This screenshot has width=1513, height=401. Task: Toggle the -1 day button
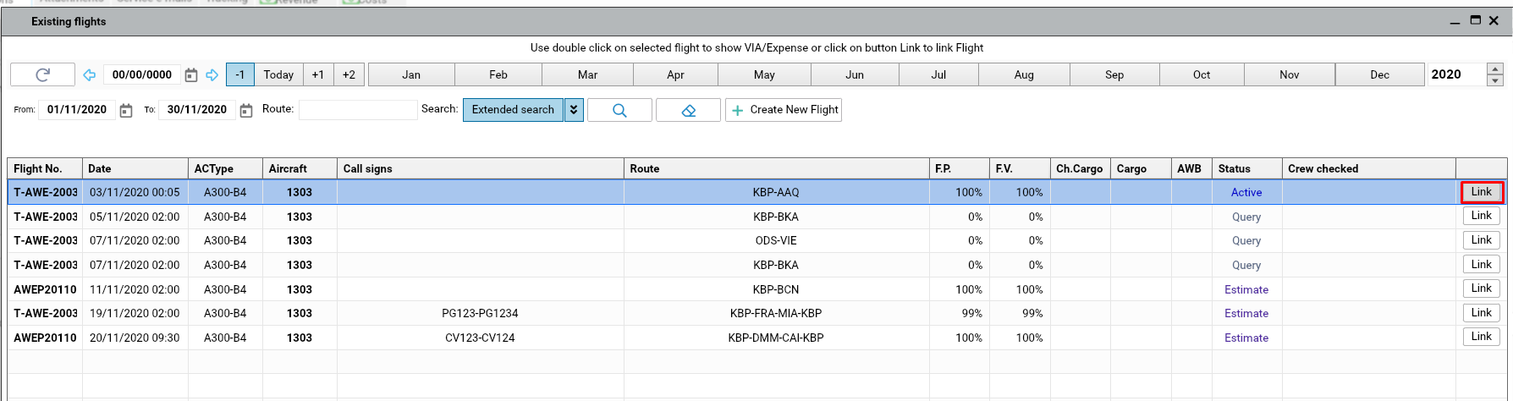click(240, 75)
